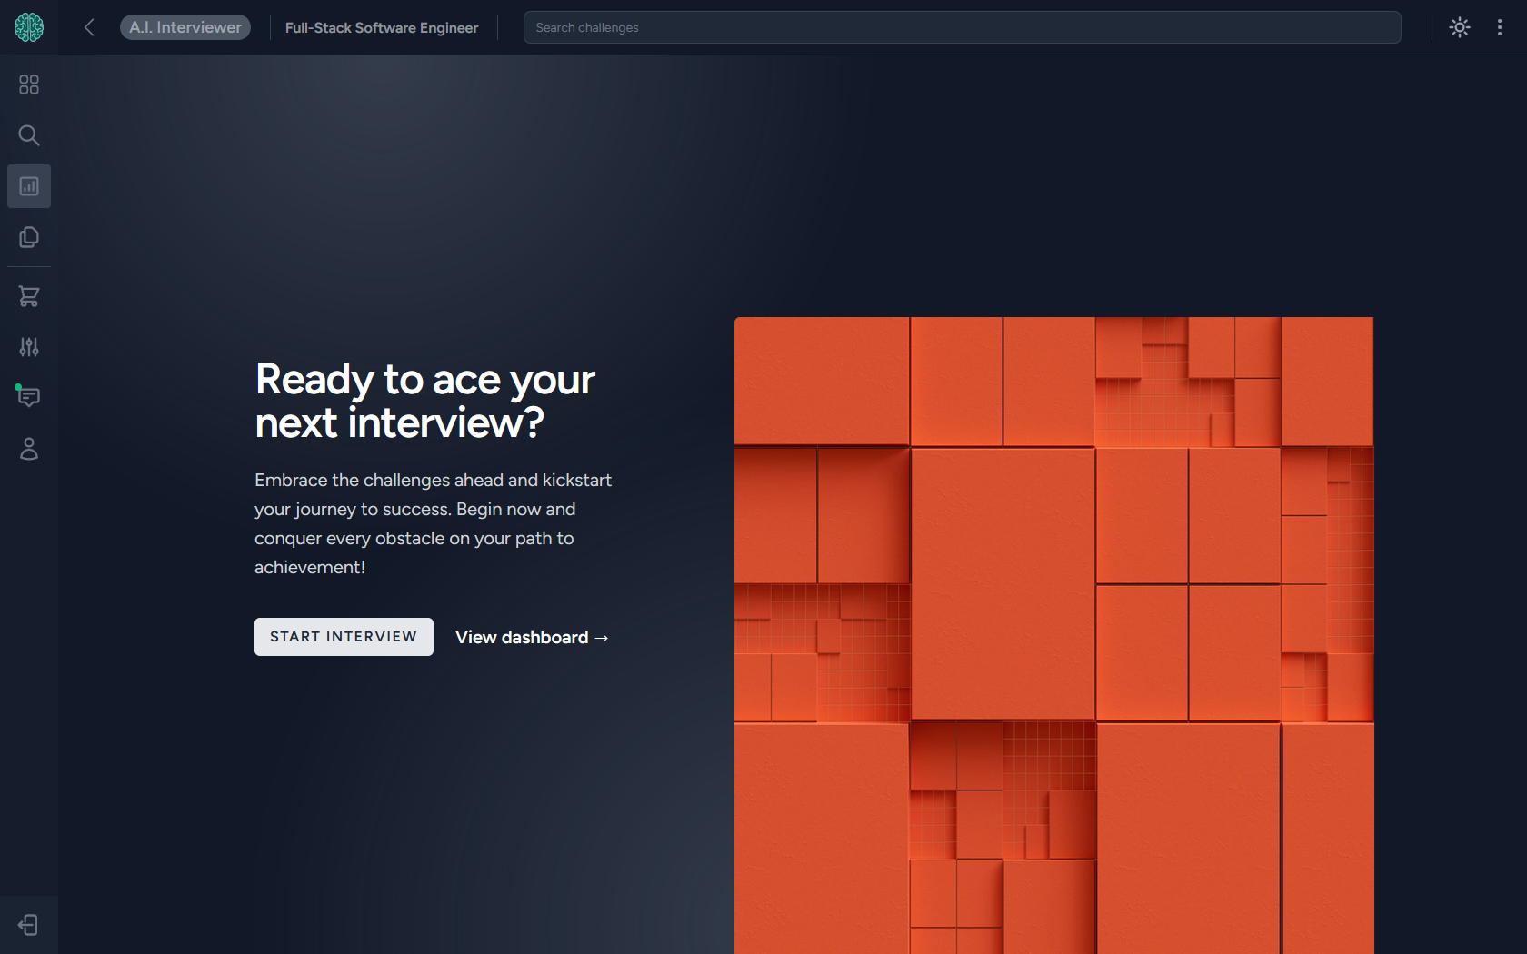Open the documents copy icon in sidebar
Image resolution: width=1527 pixels, height=954 pixels.
29,237
